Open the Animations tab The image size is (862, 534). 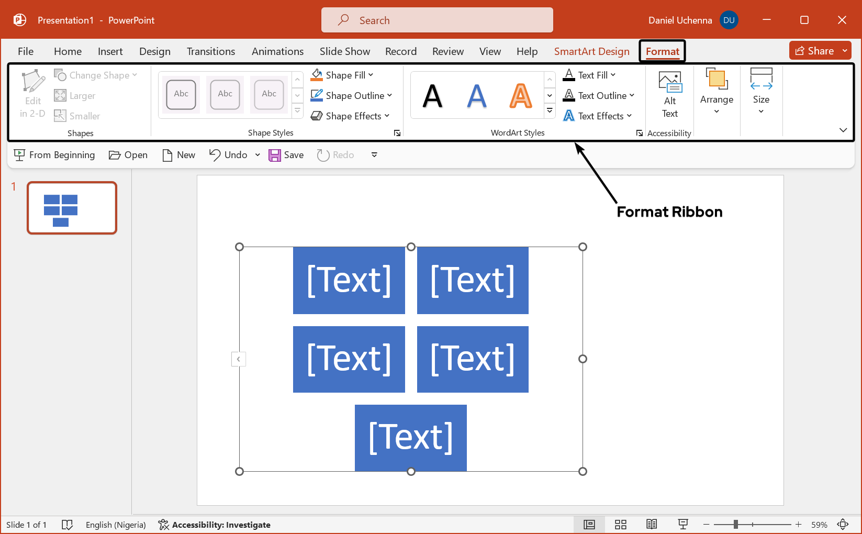click(277, 51)
